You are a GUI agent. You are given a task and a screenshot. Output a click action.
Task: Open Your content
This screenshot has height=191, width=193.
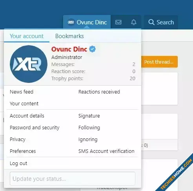24,104
